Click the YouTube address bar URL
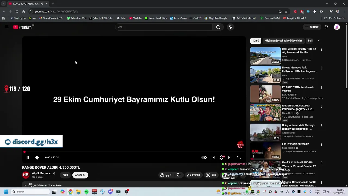 coord(57,11)
